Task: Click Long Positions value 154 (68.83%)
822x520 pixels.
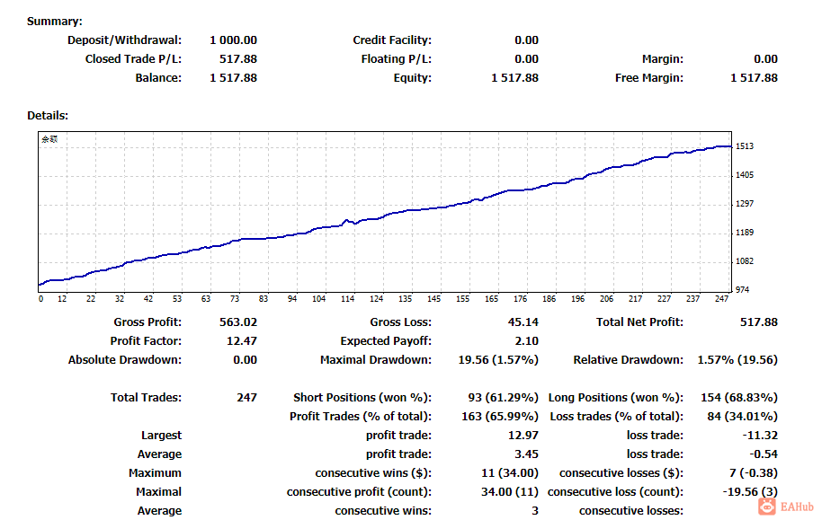Action: coord(739,398)
